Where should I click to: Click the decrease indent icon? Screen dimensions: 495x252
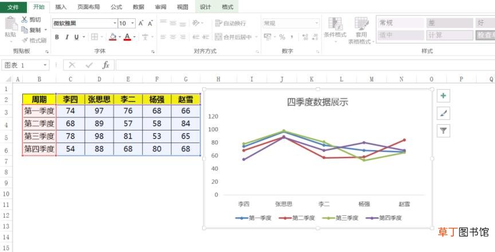click(196, 37)
